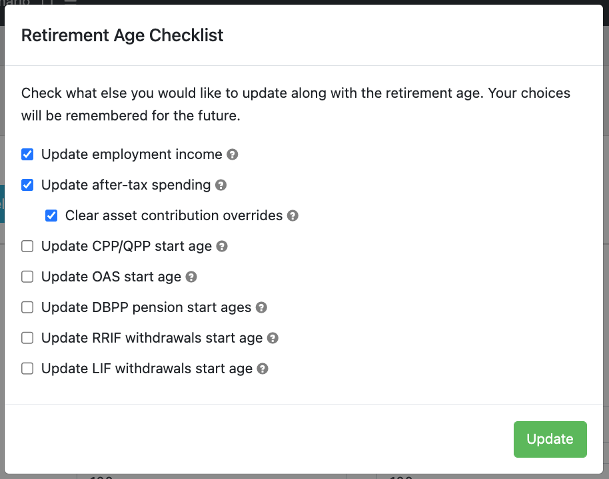Click the Retirement Age Checklist heading
The width and height of the screenshot is (609, 479).
pyautogui.click(x=123, y=35)
